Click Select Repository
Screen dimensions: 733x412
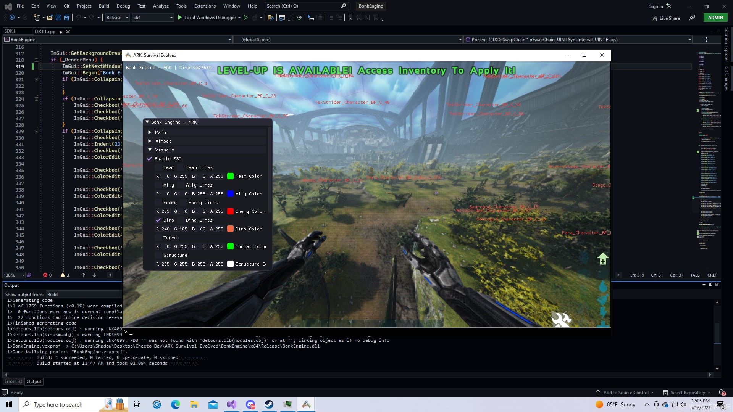[x=687, y=393]
